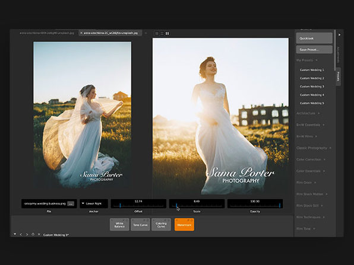
Task: Apply the Custom Wedding 1 preset
Action: [x=312, y=70]
